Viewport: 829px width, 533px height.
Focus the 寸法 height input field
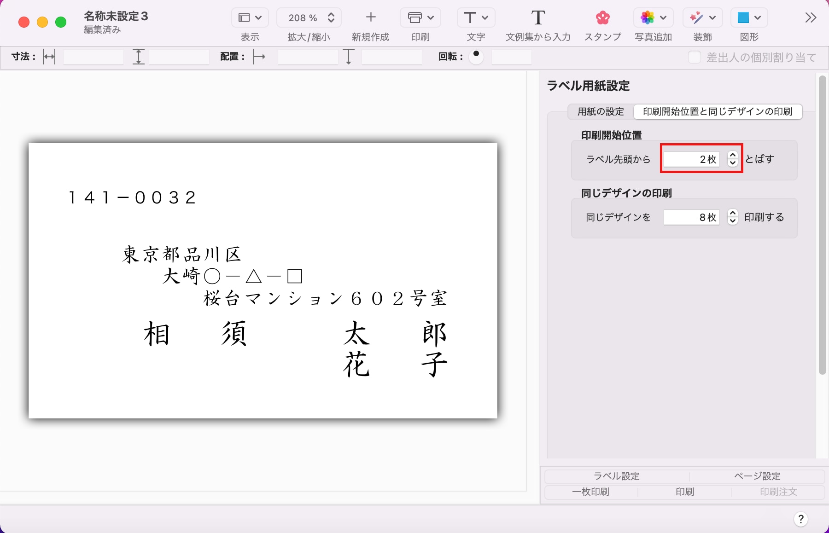tap(179, 57)
